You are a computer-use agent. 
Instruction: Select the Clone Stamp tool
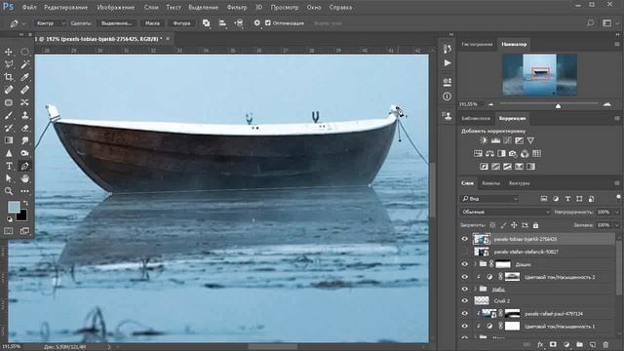click(x=24, y=115)
